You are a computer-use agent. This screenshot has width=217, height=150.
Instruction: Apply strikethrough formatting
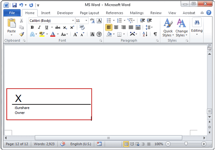(57, 27)
